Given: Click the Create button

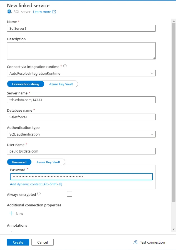Looking at the screenshot, I should (x=18, y=242).
